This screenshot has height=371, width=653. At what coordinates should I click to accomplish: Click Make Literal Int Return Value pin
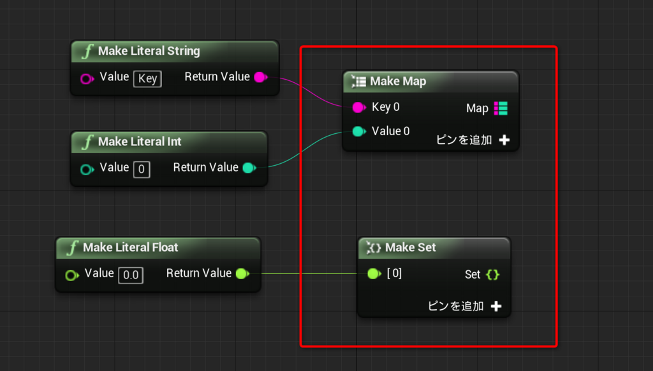[x=249, y=168]
